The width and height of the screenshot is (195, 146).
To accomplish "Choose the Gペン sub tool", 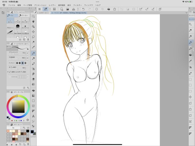I will [10, 21].
